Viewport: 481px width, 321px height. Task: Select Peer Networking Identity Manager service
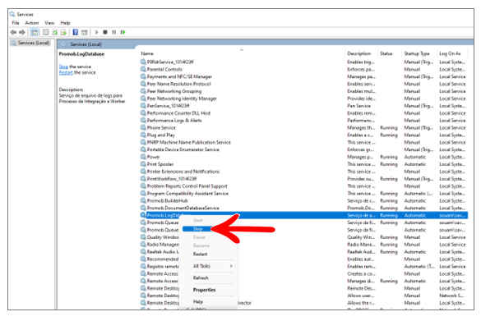click(x=182, y=99)
